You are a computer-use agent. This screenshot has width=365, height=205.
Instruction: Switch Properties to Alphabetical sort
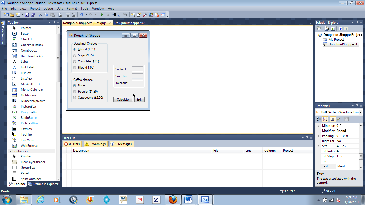click(325, 119)
